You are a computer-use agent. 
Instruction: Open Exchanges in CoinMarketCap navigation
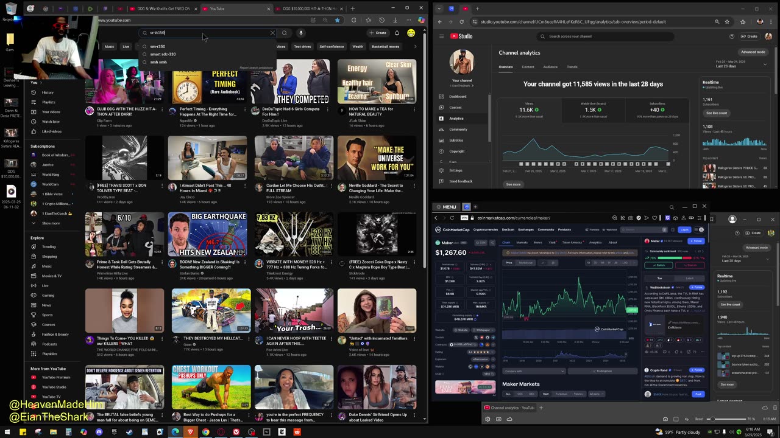coord(526,229)
